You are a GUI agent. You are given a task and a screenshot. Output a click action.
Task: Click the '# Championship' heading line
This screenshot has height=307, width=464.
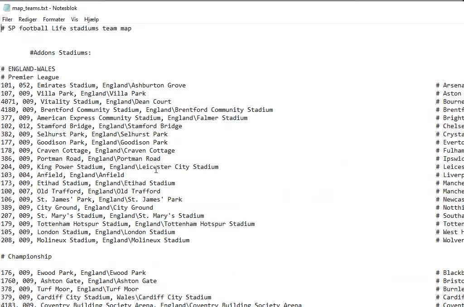(x=26, y=256)
